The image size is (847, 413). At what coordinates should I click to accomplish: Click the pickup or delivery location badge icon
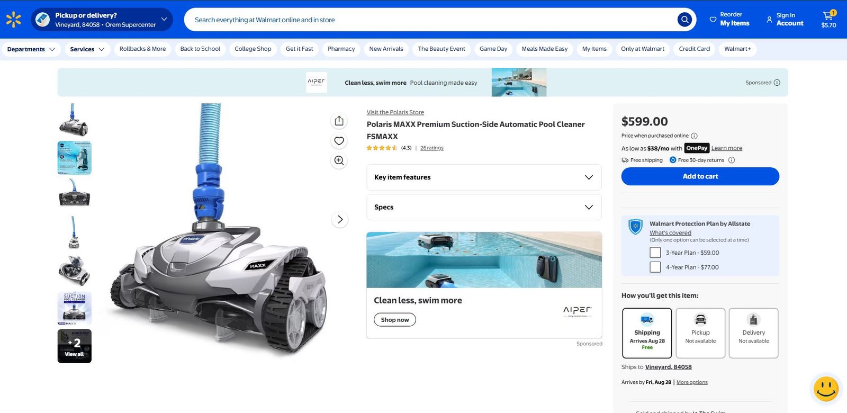click(42, 20)
